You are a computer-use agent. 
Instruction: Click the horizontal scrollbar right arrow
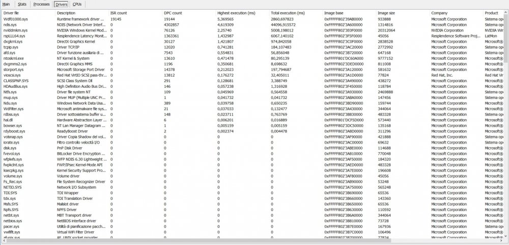point(501,241)
